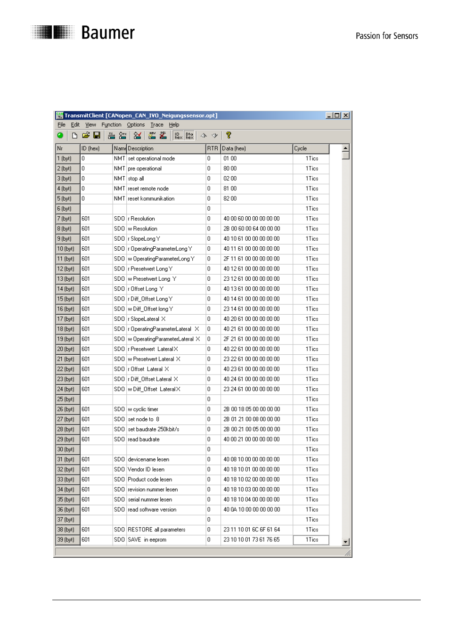Click the TransmitClient title bar application icon

click(59, 115)
